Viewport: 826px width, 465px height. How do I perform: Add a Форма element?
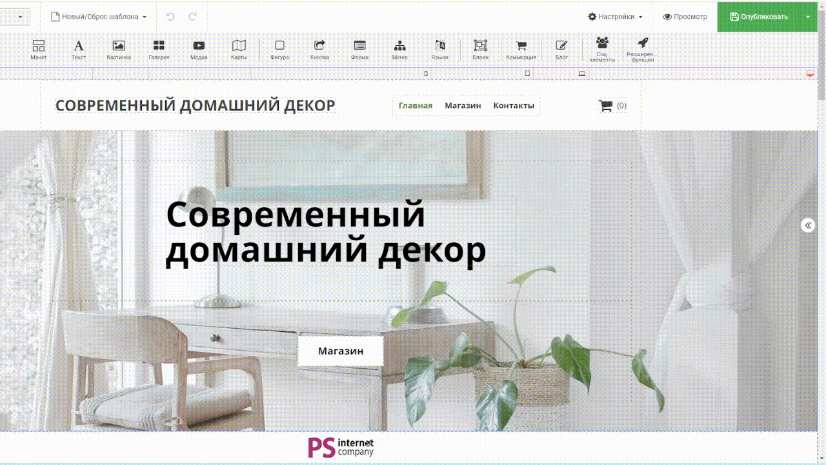359,49
